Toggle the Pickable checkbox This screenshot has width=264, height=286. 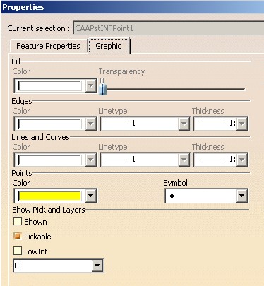(x=18, y=236)
